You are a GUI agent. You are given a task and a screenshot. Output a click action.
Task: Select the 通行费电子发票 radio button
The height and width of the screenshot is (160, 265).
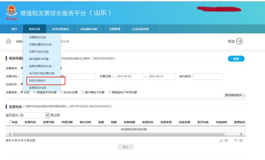click(83, 92)
